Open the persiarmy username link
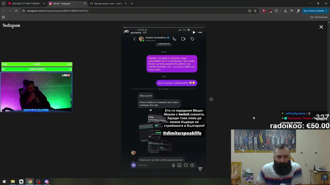This screenshot has width=330, height=185. coord(136,33)
